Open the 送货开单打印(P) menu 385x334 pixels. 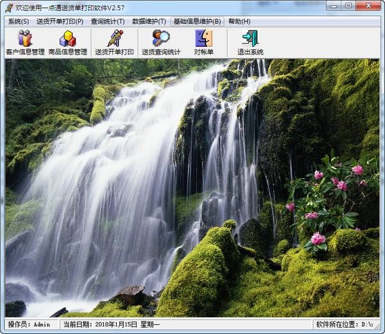click(60, 21)
